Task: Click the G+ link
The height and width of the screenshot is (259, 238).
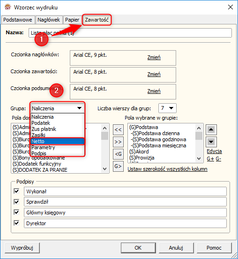Action: pyautogui.click(x=210, y=159)
